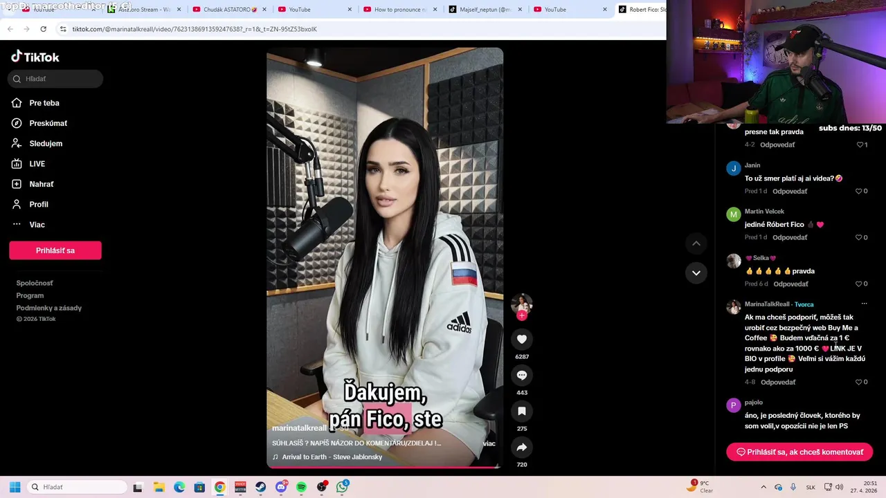Focus Windows taskbar search box

coord(78,487)
